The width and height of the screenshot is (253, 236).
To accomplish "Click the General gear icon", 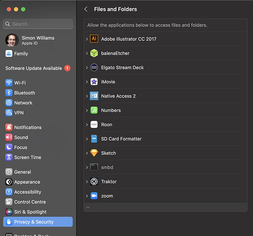I will [x=9, y=172].
